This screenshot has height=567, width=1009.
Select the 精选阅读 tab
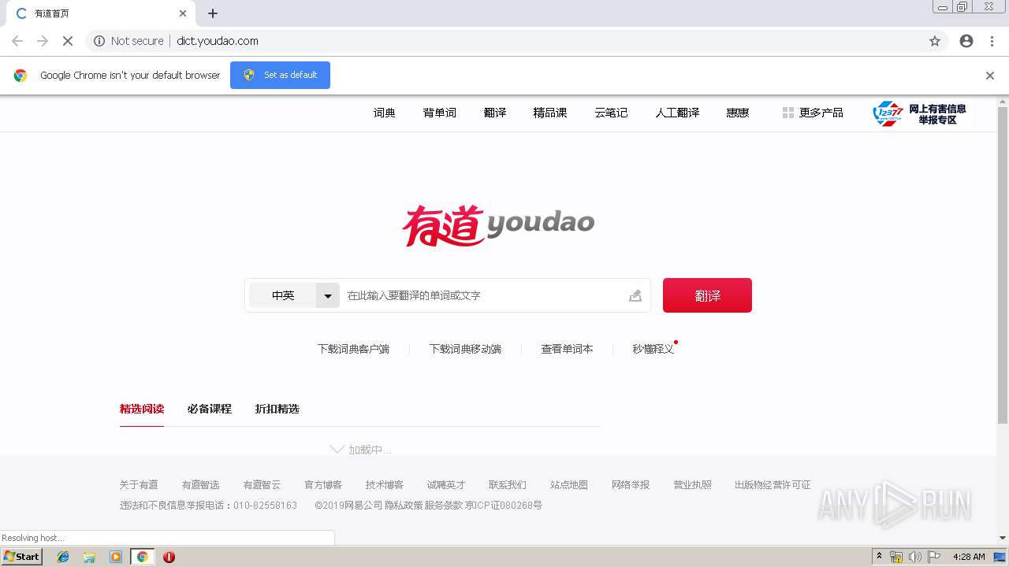(x=142, y=409)
